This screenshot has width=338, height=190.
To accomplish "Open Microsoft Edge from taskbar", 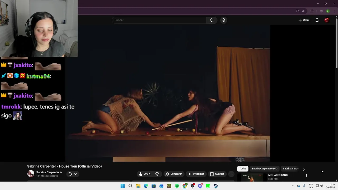I will pyautogui.click(x=146, y=186).
